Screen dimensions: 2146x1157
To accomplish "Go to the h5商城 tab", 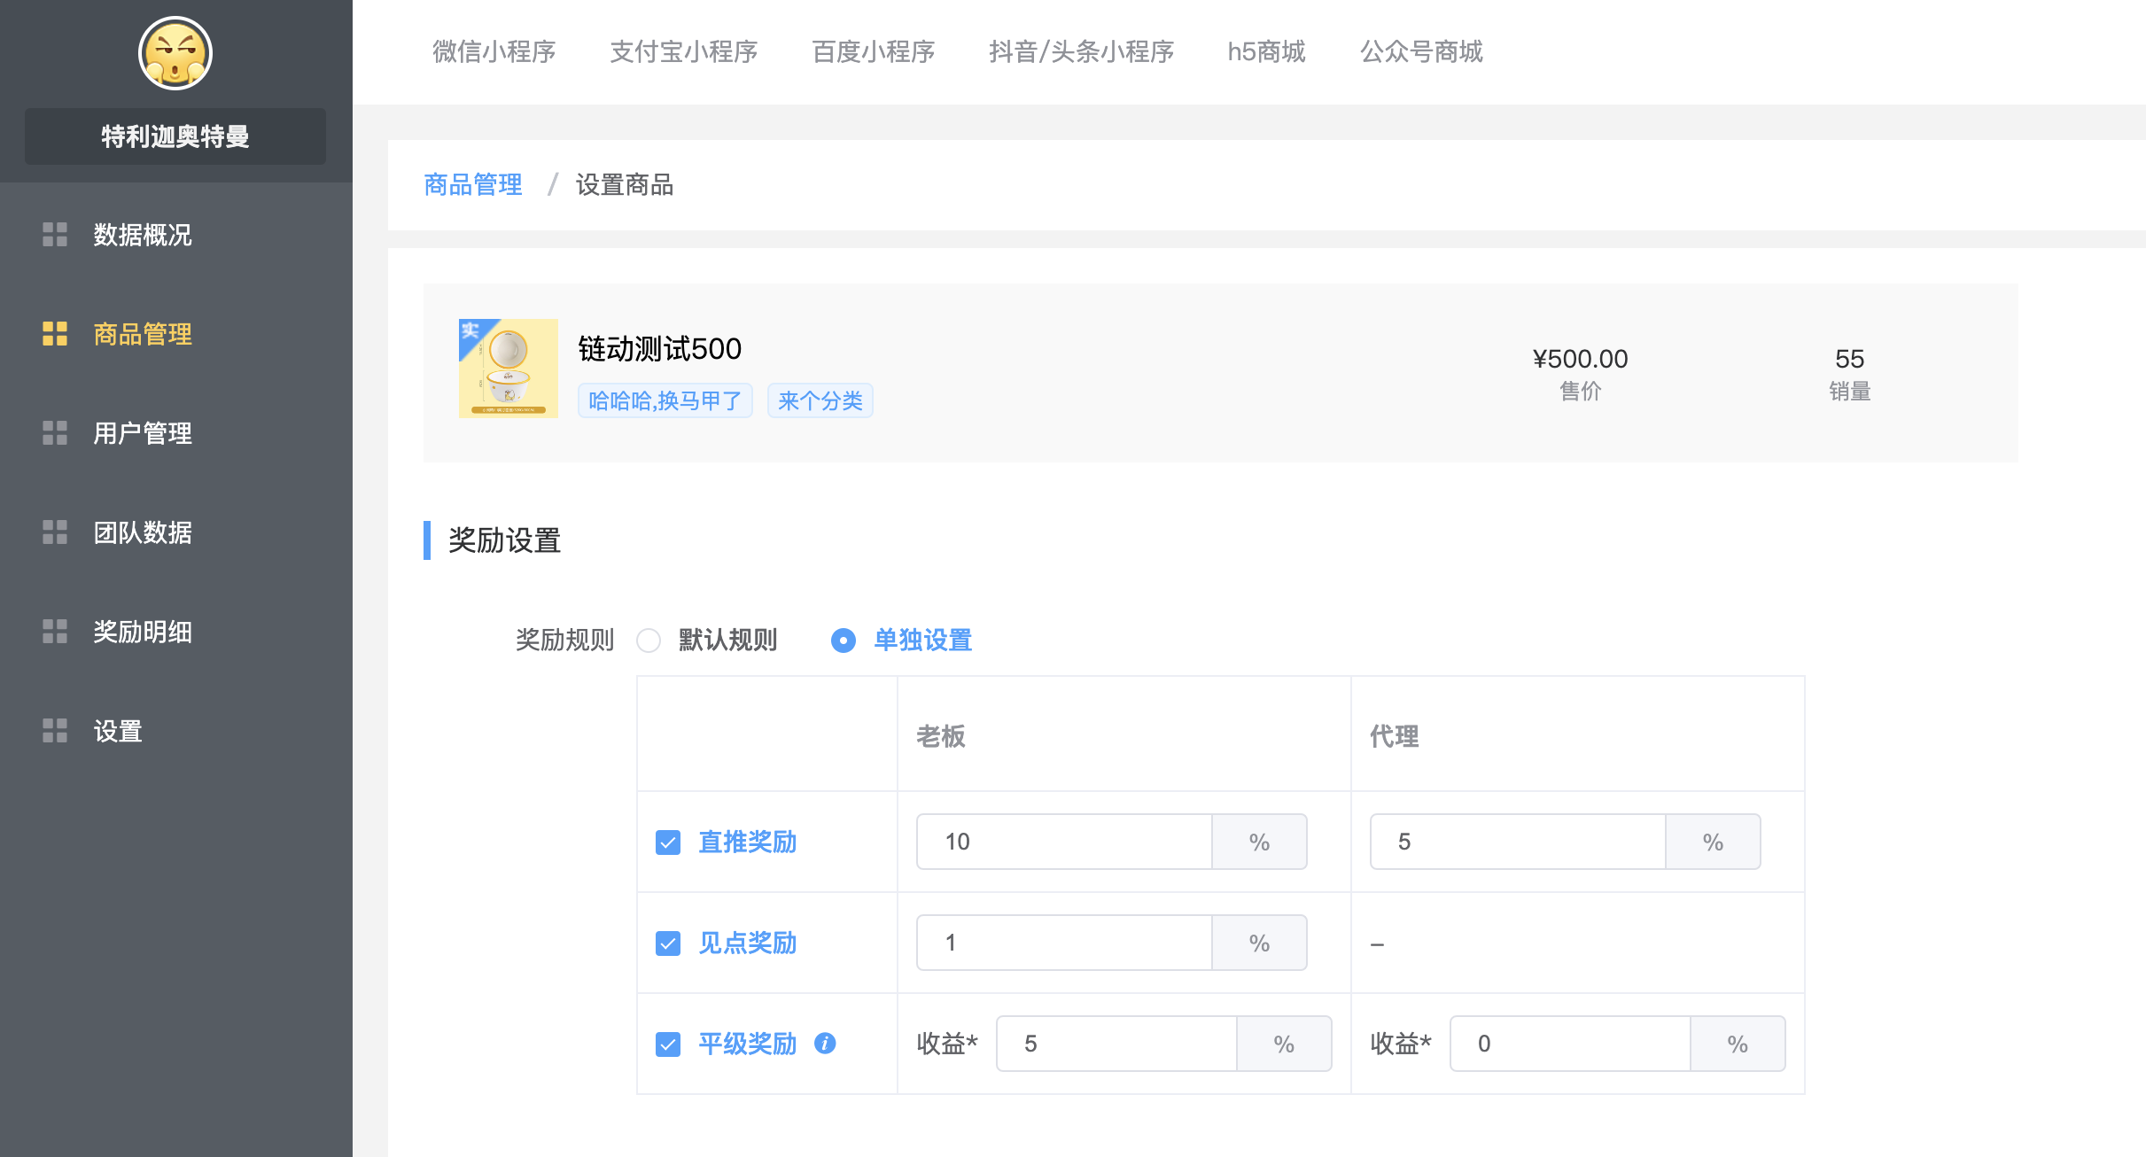I will click(x=1266, y=51).
